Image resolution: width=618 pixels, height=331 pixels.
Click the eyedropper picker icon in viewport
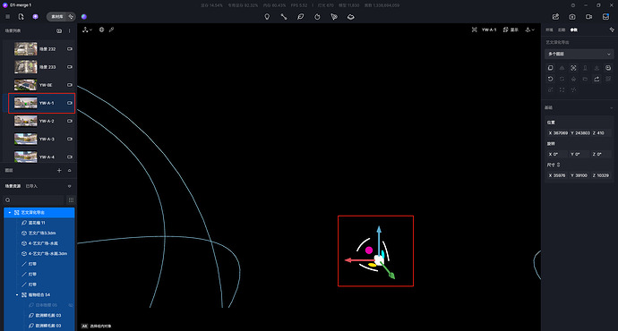(112, 30)
